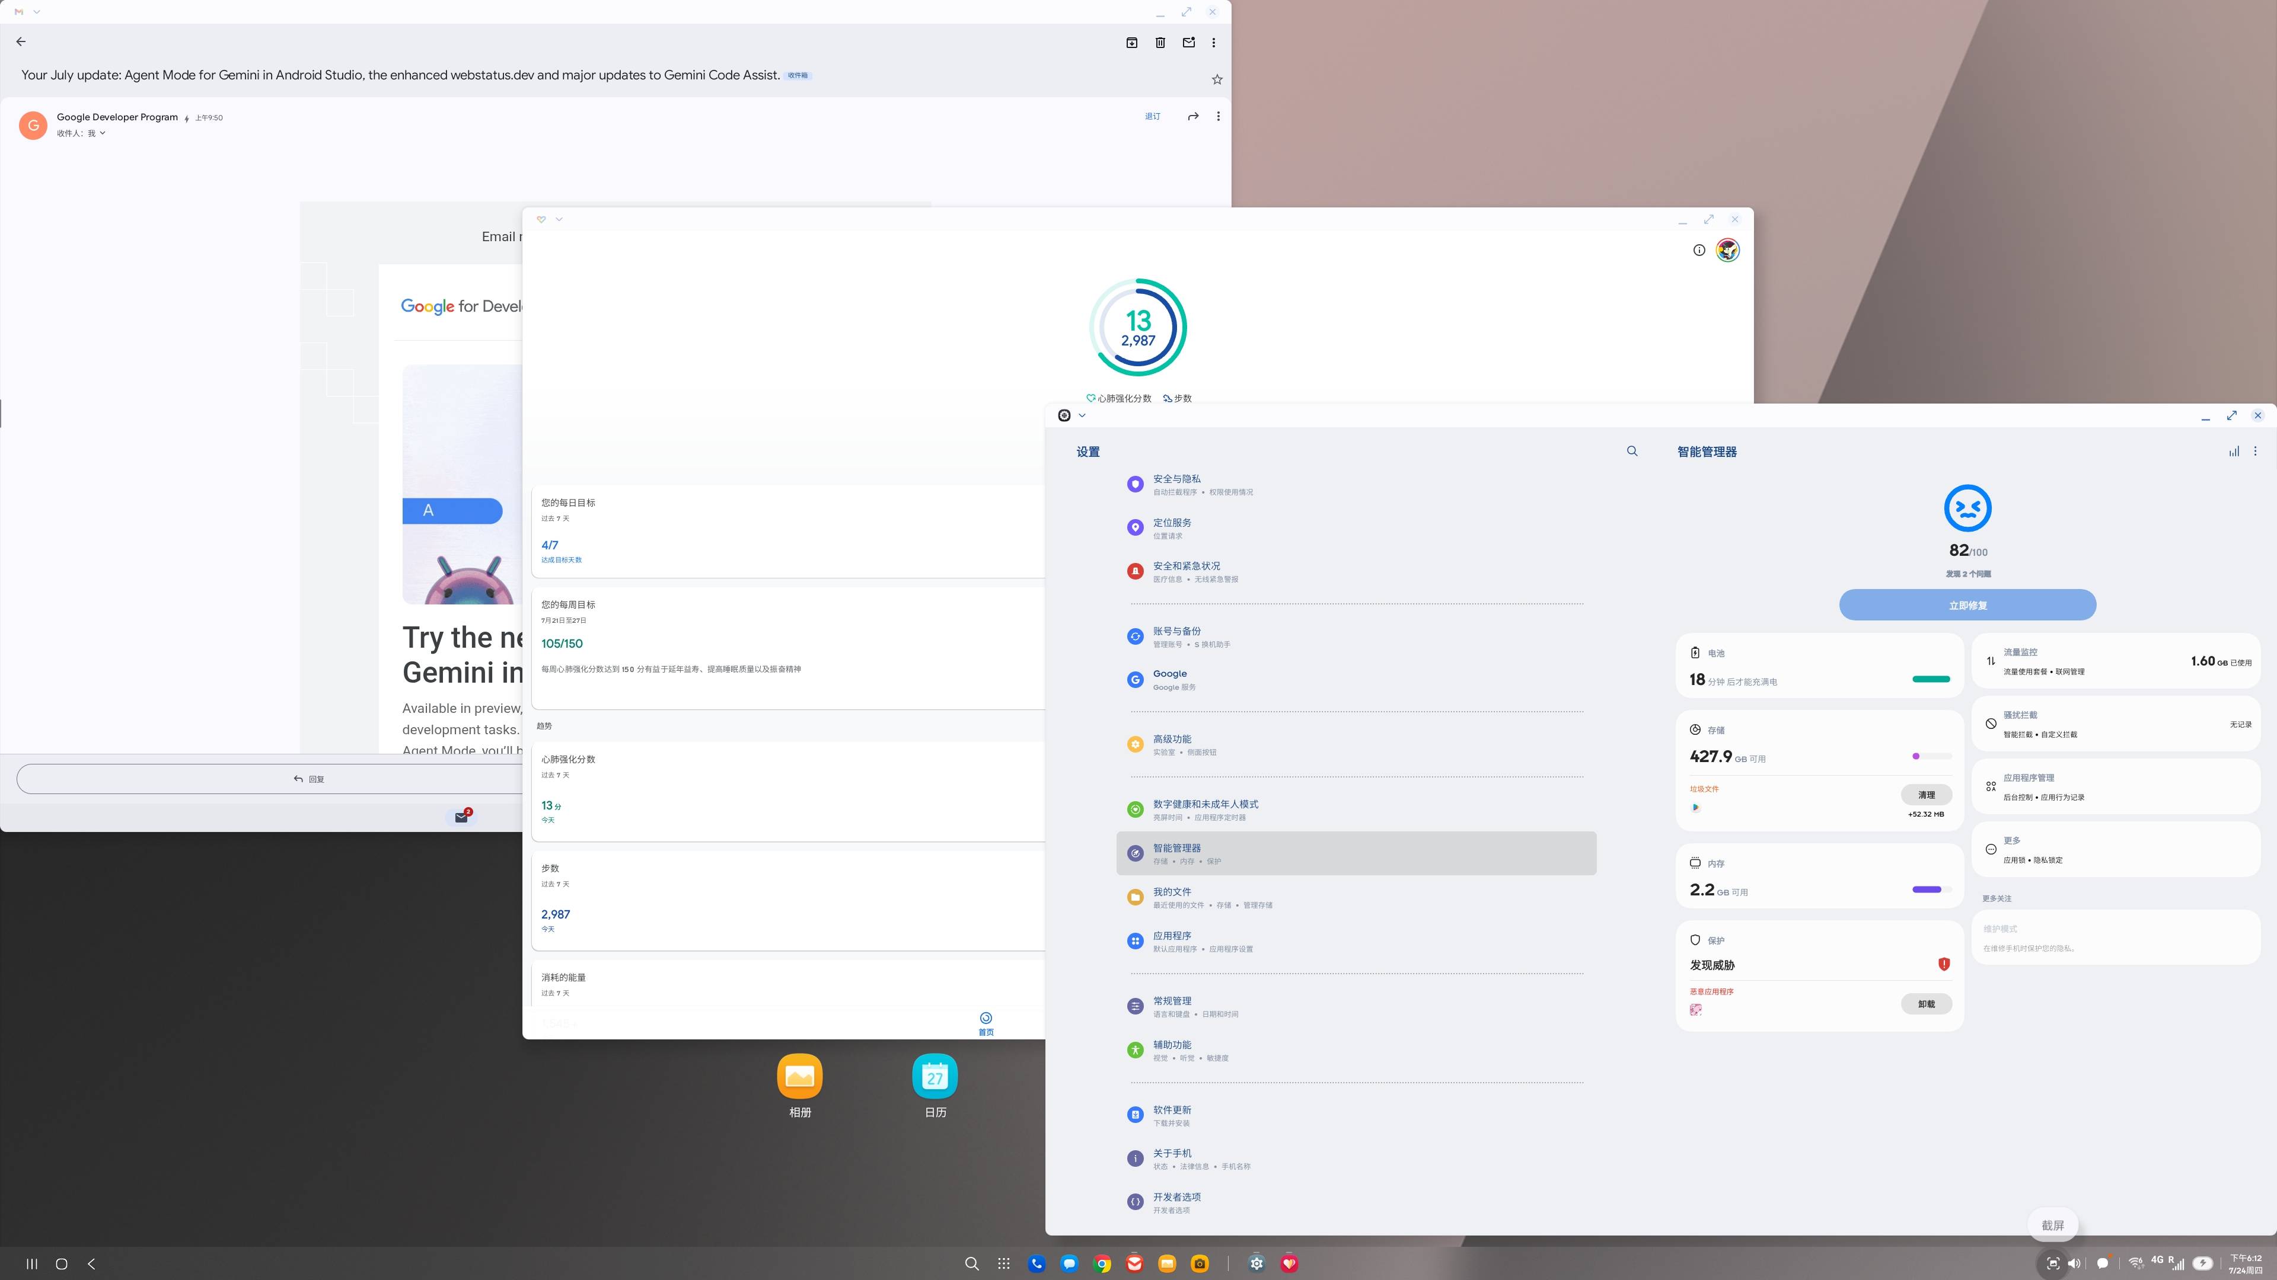Open 我的文件 settings entry
This screenshot has width=2277, height=1280.
[x=1356, y=898]
